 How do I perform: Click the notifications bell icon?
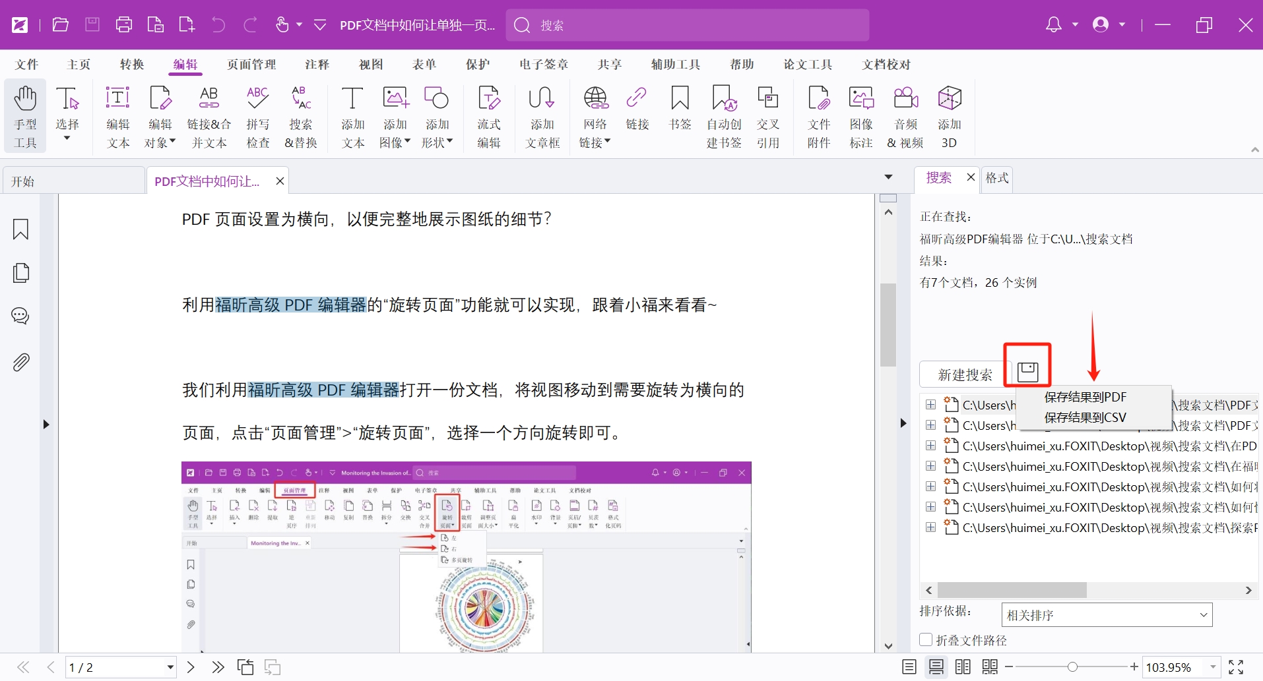1054,25
